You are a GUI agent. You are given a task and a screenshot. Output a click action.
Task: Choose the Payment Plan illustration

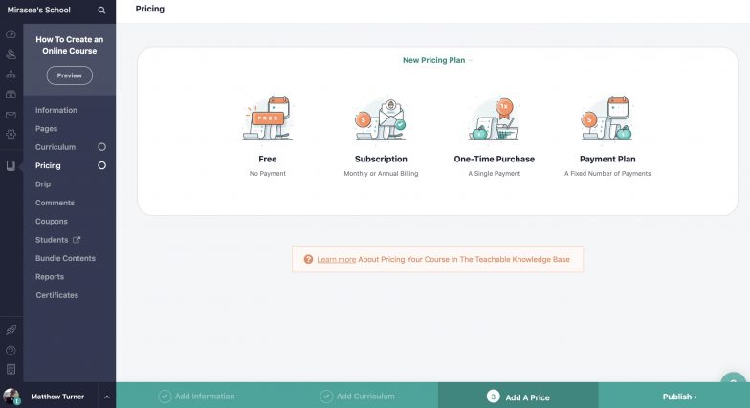click(x=607, y=118)
